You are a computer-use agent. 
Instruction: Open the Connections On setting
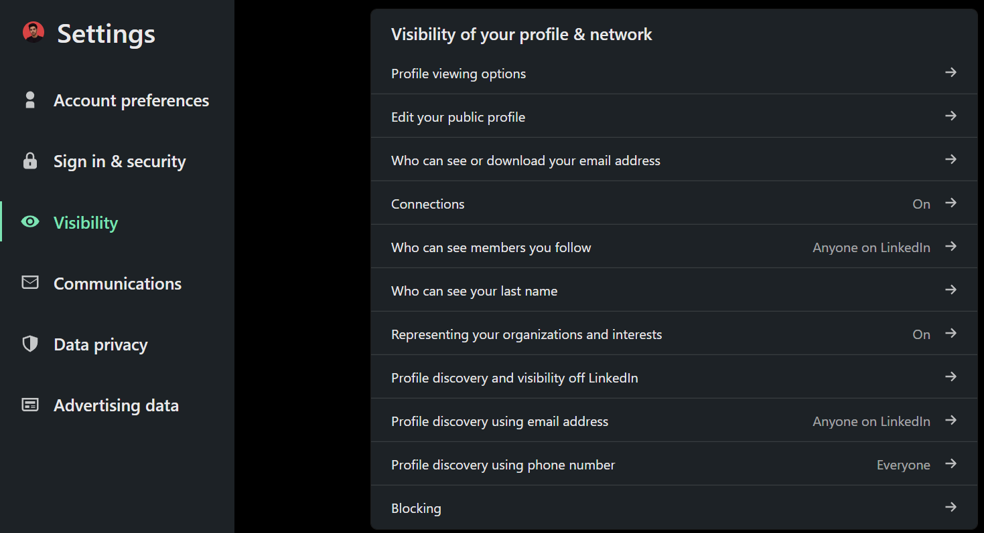click(x=921, y=204)
